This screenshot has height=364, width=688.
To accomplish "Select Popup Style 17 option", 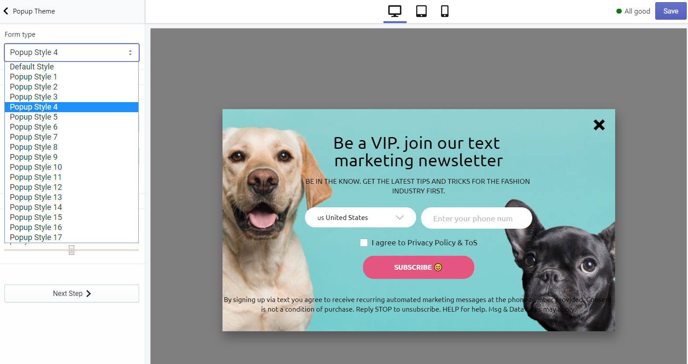I will click(72, 237).
